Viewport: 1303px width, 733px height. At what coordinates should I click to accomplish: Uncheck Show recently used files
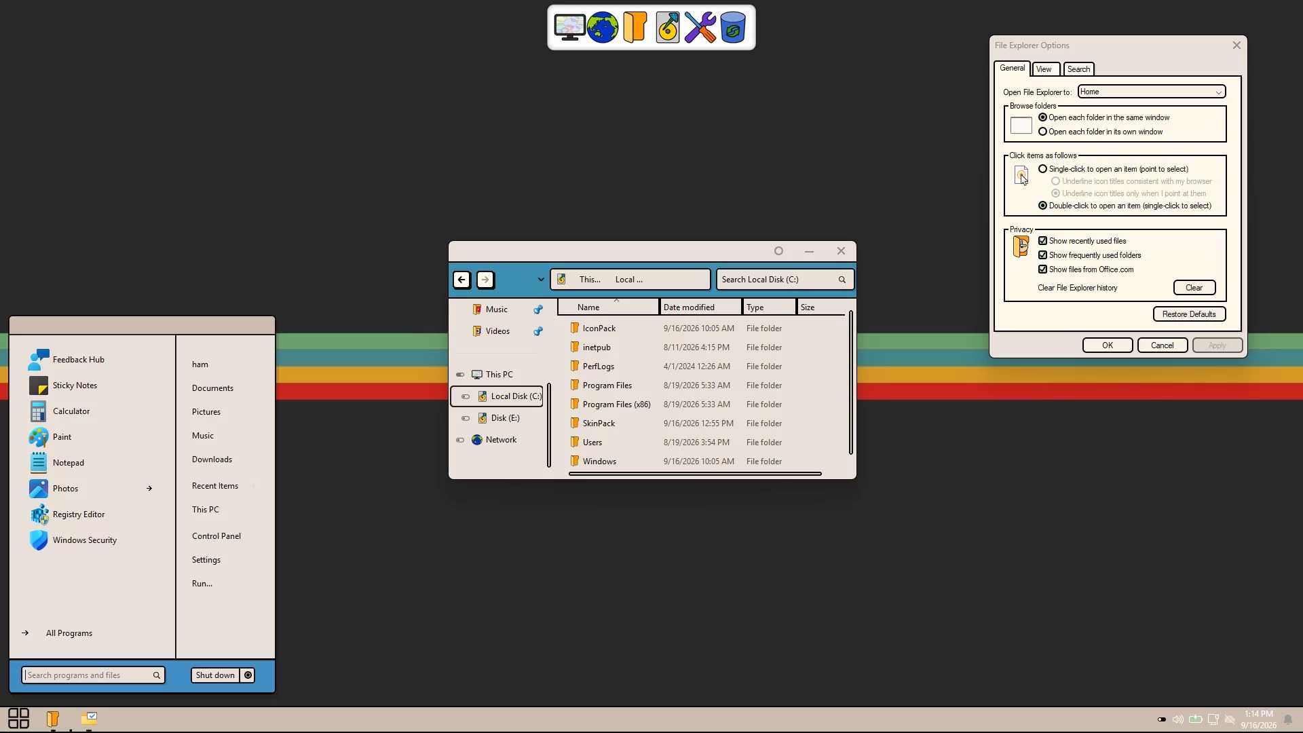(1042, 241)
